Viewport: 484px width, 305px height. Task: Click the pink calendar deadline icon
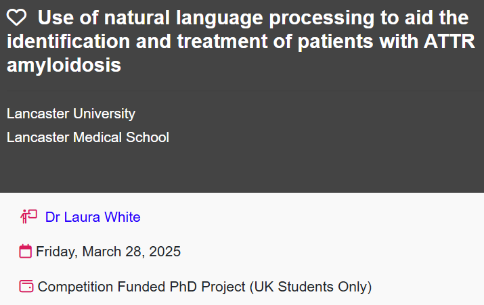tap(25, 251)
